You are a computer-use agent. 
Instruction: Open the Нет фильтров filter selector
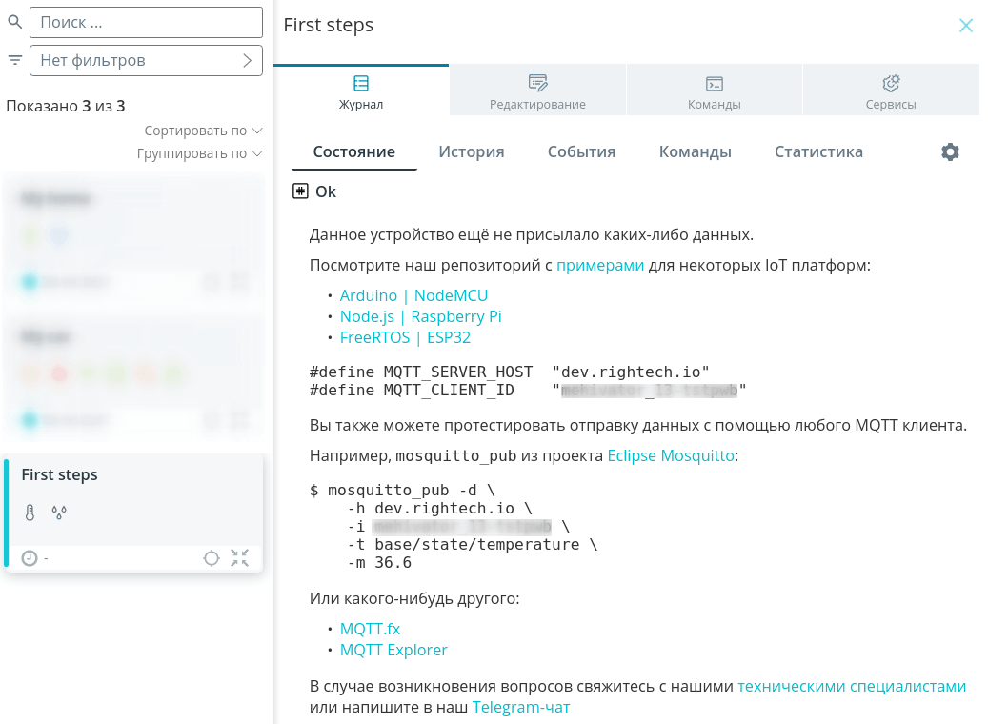pyautogui.click(x=146, y=60)
